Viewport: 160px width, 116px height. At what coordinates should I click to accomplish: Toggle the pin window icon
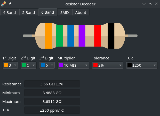pos(10,4)
